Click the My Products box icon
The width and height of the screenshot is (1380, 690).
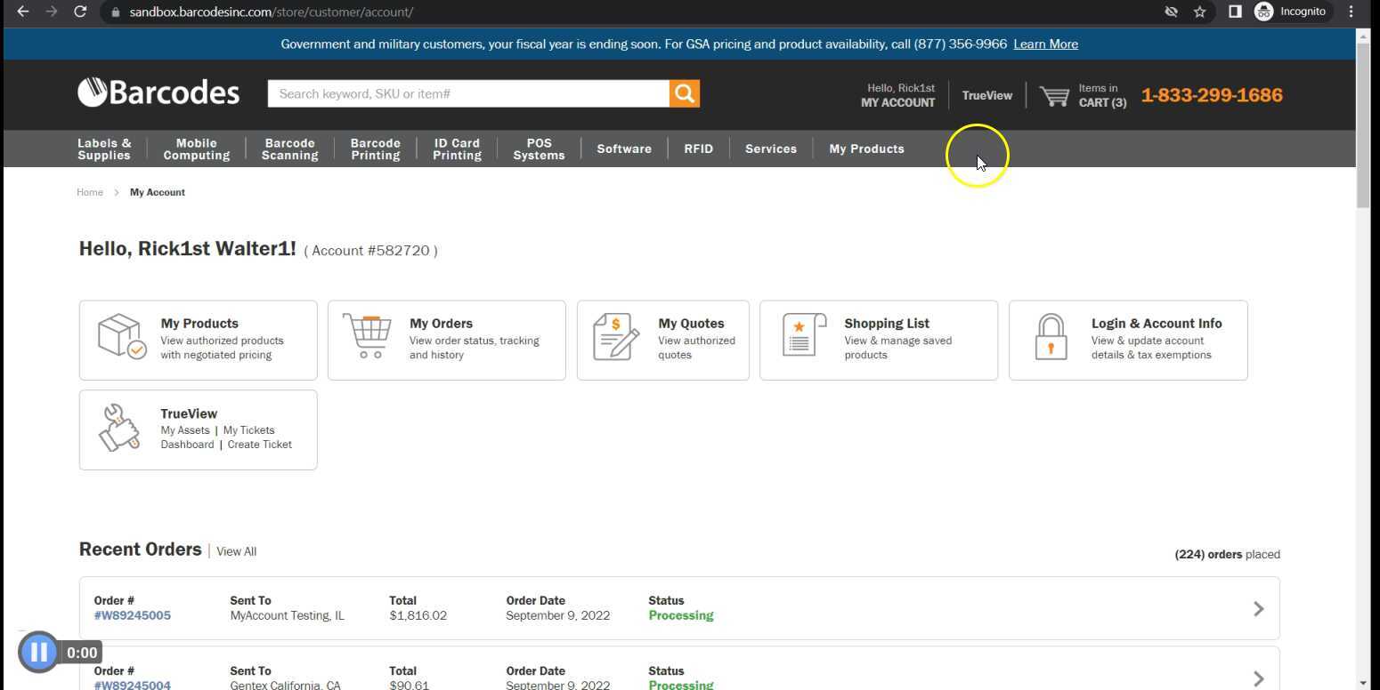point(120,337)
